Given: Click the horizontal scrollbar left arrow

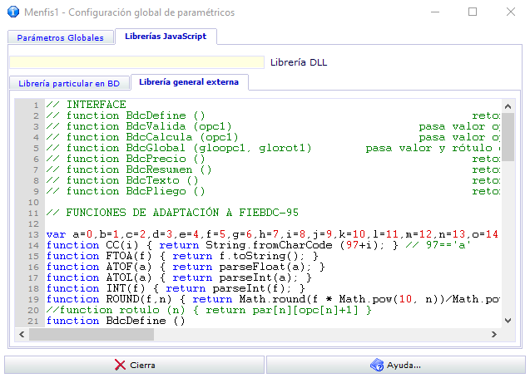Looking at the screenshot, I should (22, 334).
